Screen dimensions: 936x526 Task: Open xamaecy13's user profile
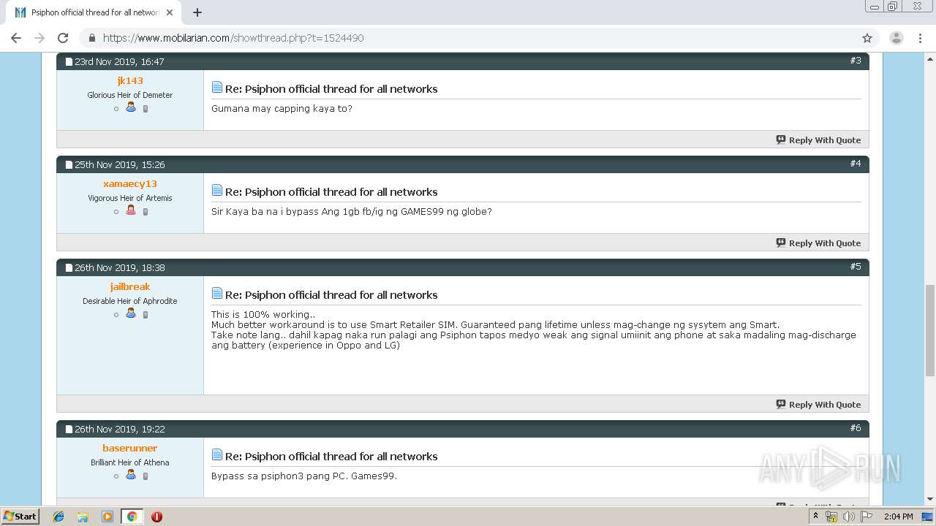(130, 184)
